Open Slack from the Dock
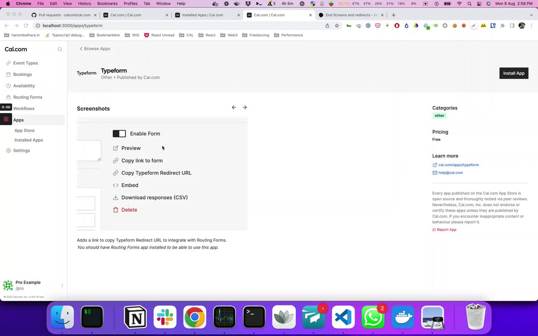Screen dimensions: 538x336 pyautogui.click(x=165, y=317)
